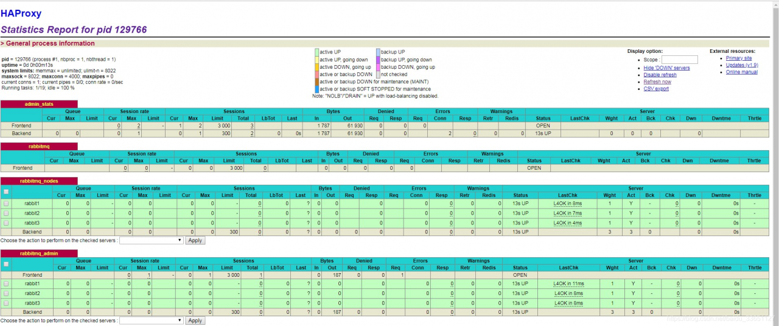779x326 pixels.
Task: Select the rabbit2 checkbox under rabbitmq_admin
Action: tap(6, 293)
